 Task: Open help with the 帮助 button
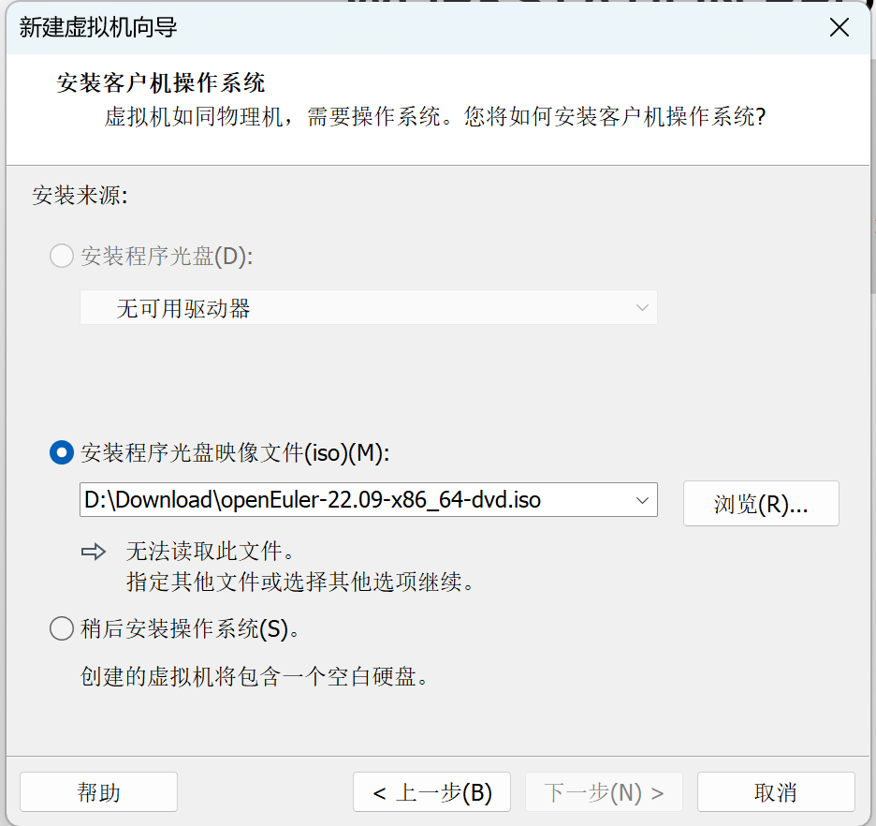98,792
